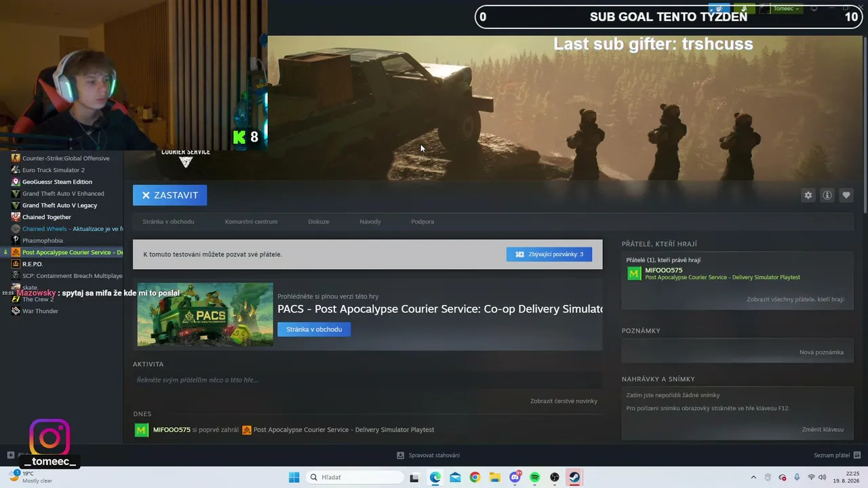Viewport: 868px width, 488px height.
Task: Click Spravovat stahování at the bottom
Action: tap(434, 455)
